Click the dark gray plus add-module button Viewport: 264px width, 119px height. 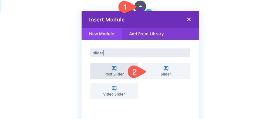click(x=140, y=6)
